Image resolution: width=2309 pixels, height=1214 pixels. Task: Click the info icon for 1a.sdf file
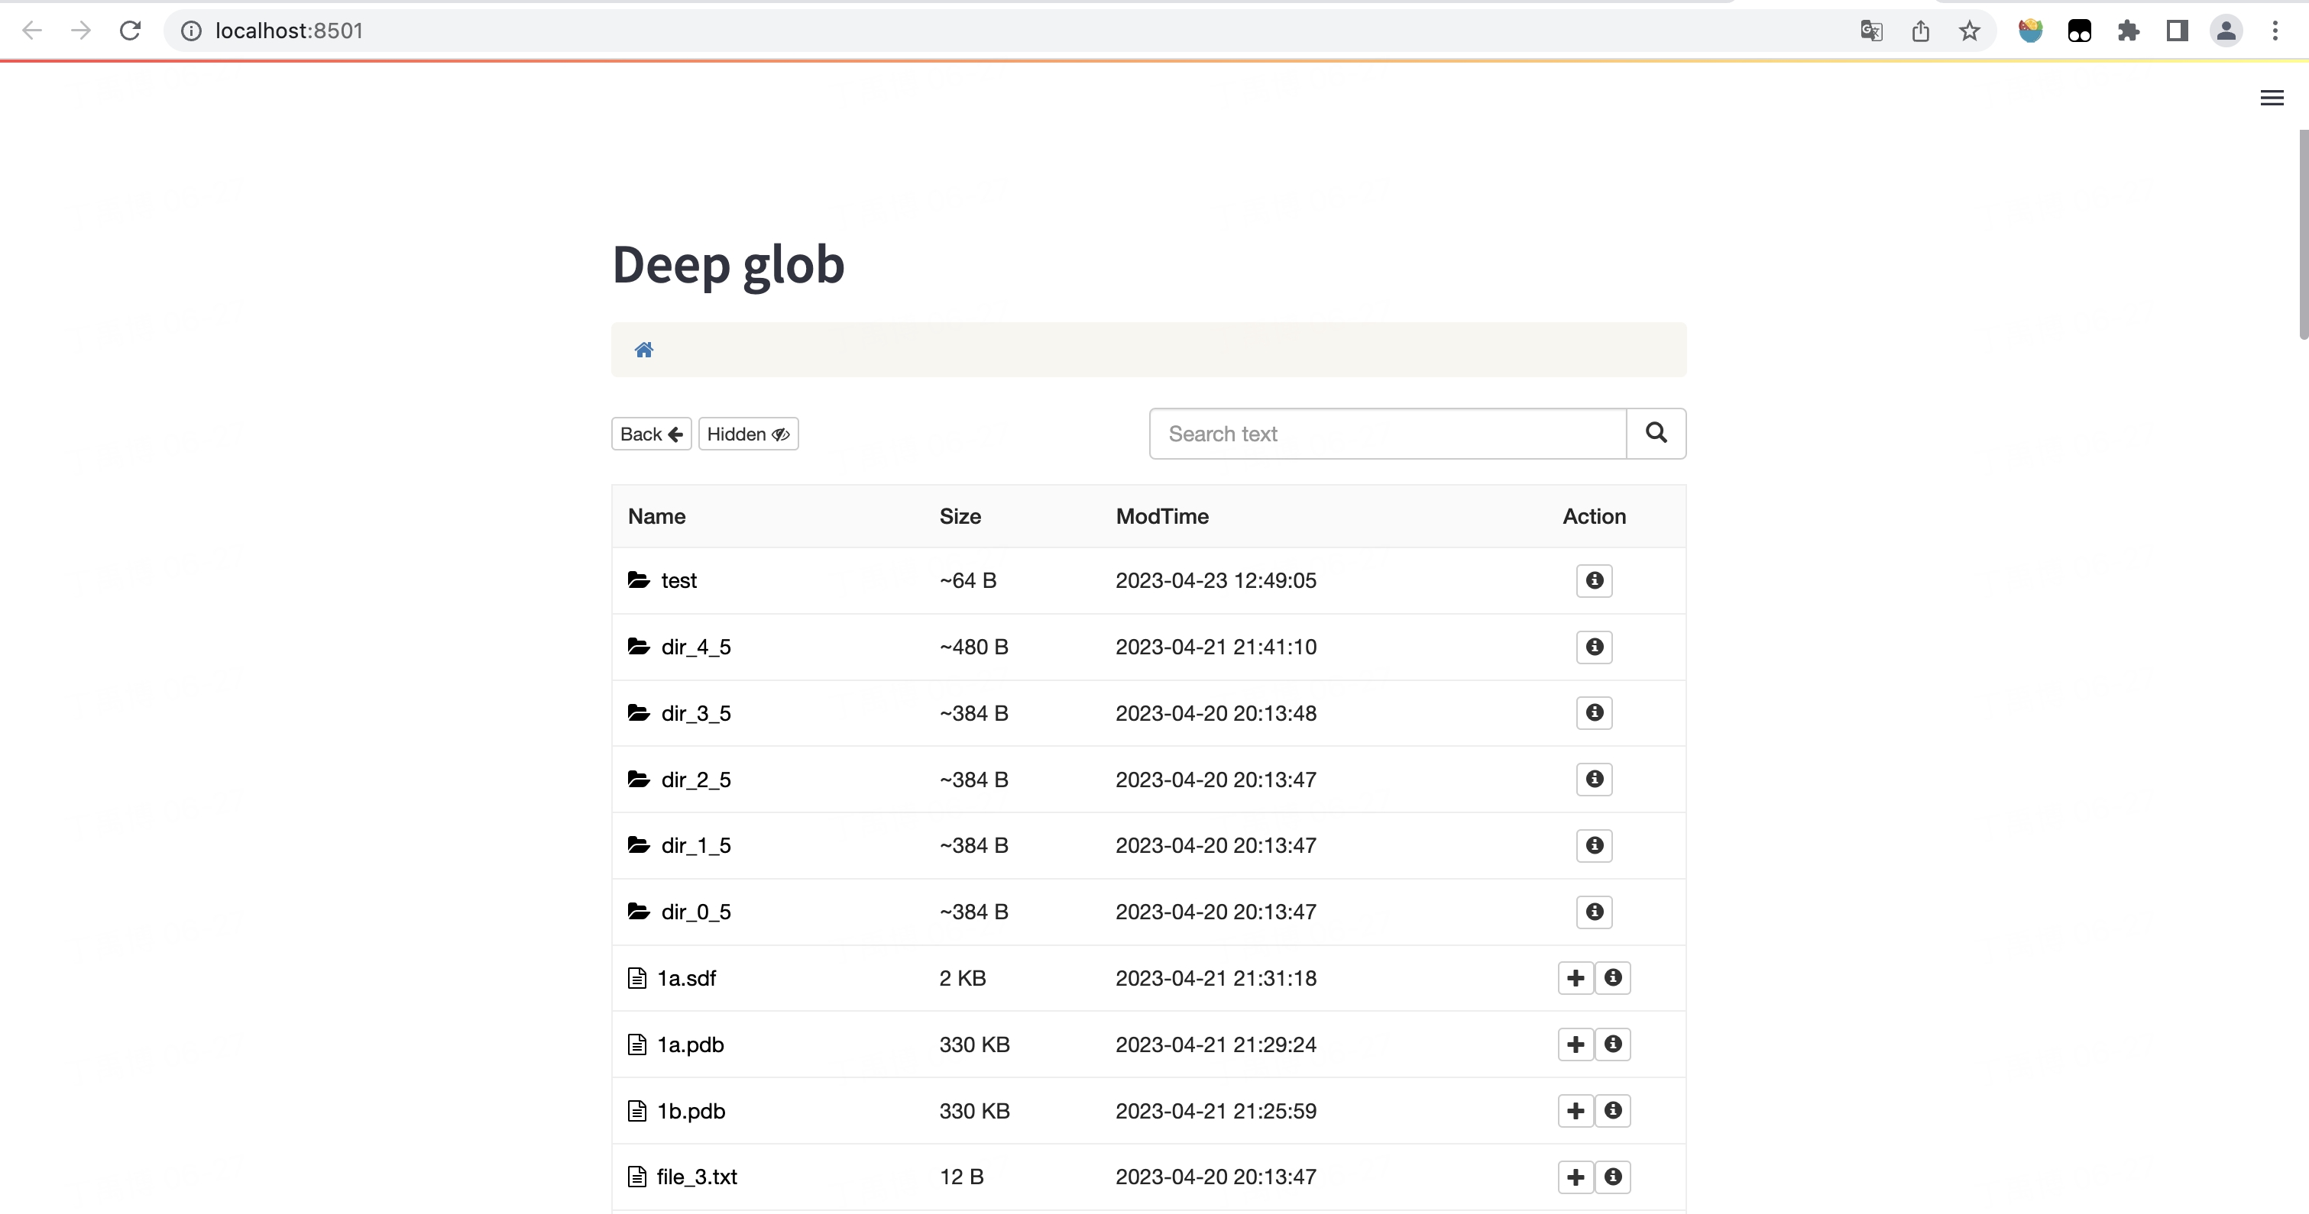point(1613,977)
